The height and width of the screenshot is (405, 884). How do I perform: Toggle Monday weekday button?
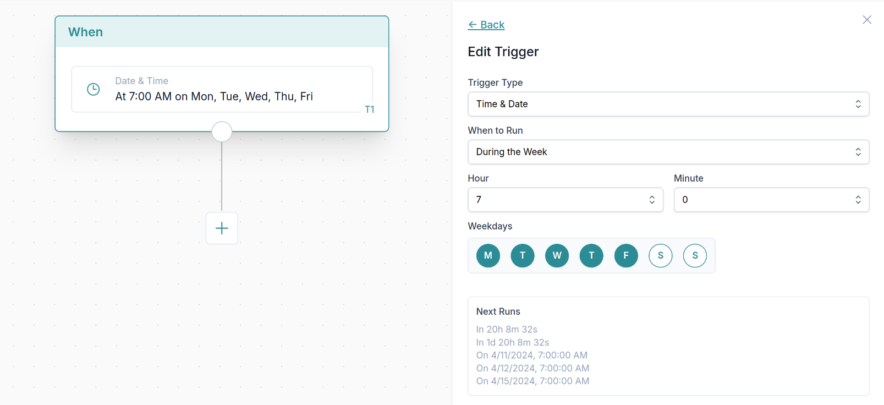pyautogui.click(x=488, y=255)
